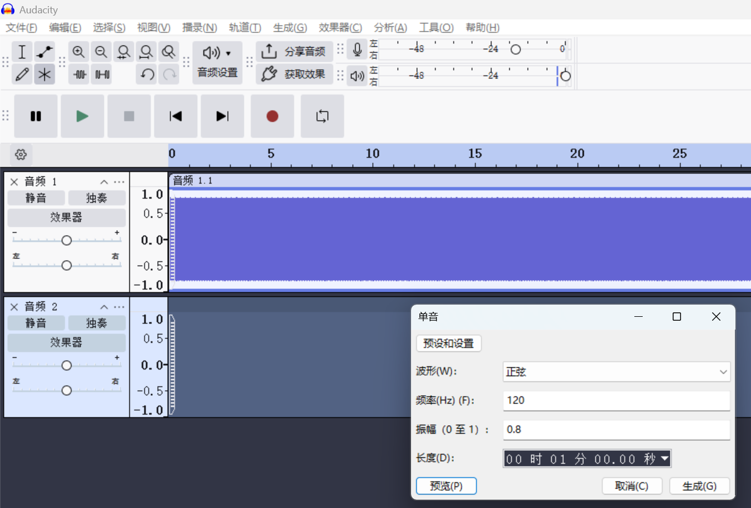Click the 振幅 field showing 0.8
This screenshot has height=508, width=751.
(617, 430)
